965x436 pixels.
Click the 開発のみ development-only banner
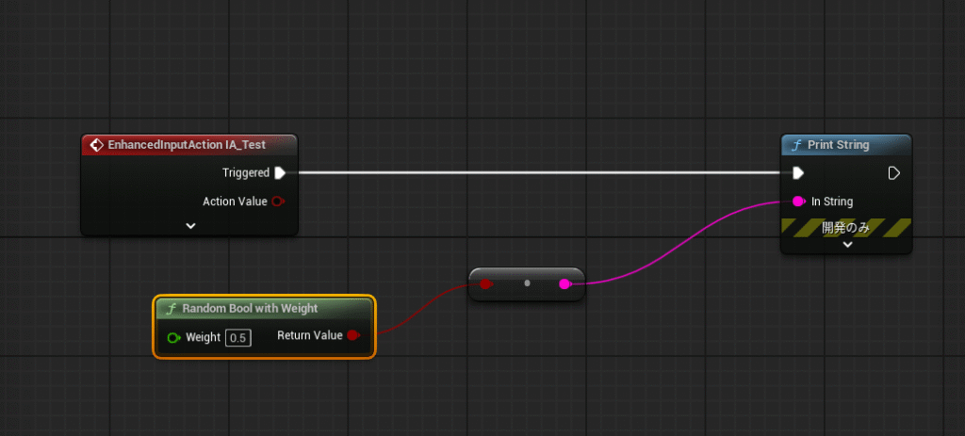(x=846, y=228)
